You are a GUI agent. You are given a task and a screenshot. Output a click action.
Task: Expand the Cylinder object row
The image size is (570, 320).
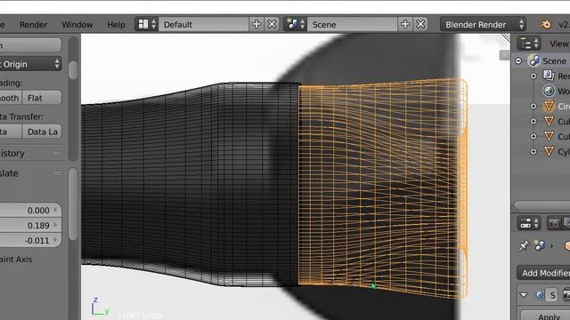click(533, 151)
